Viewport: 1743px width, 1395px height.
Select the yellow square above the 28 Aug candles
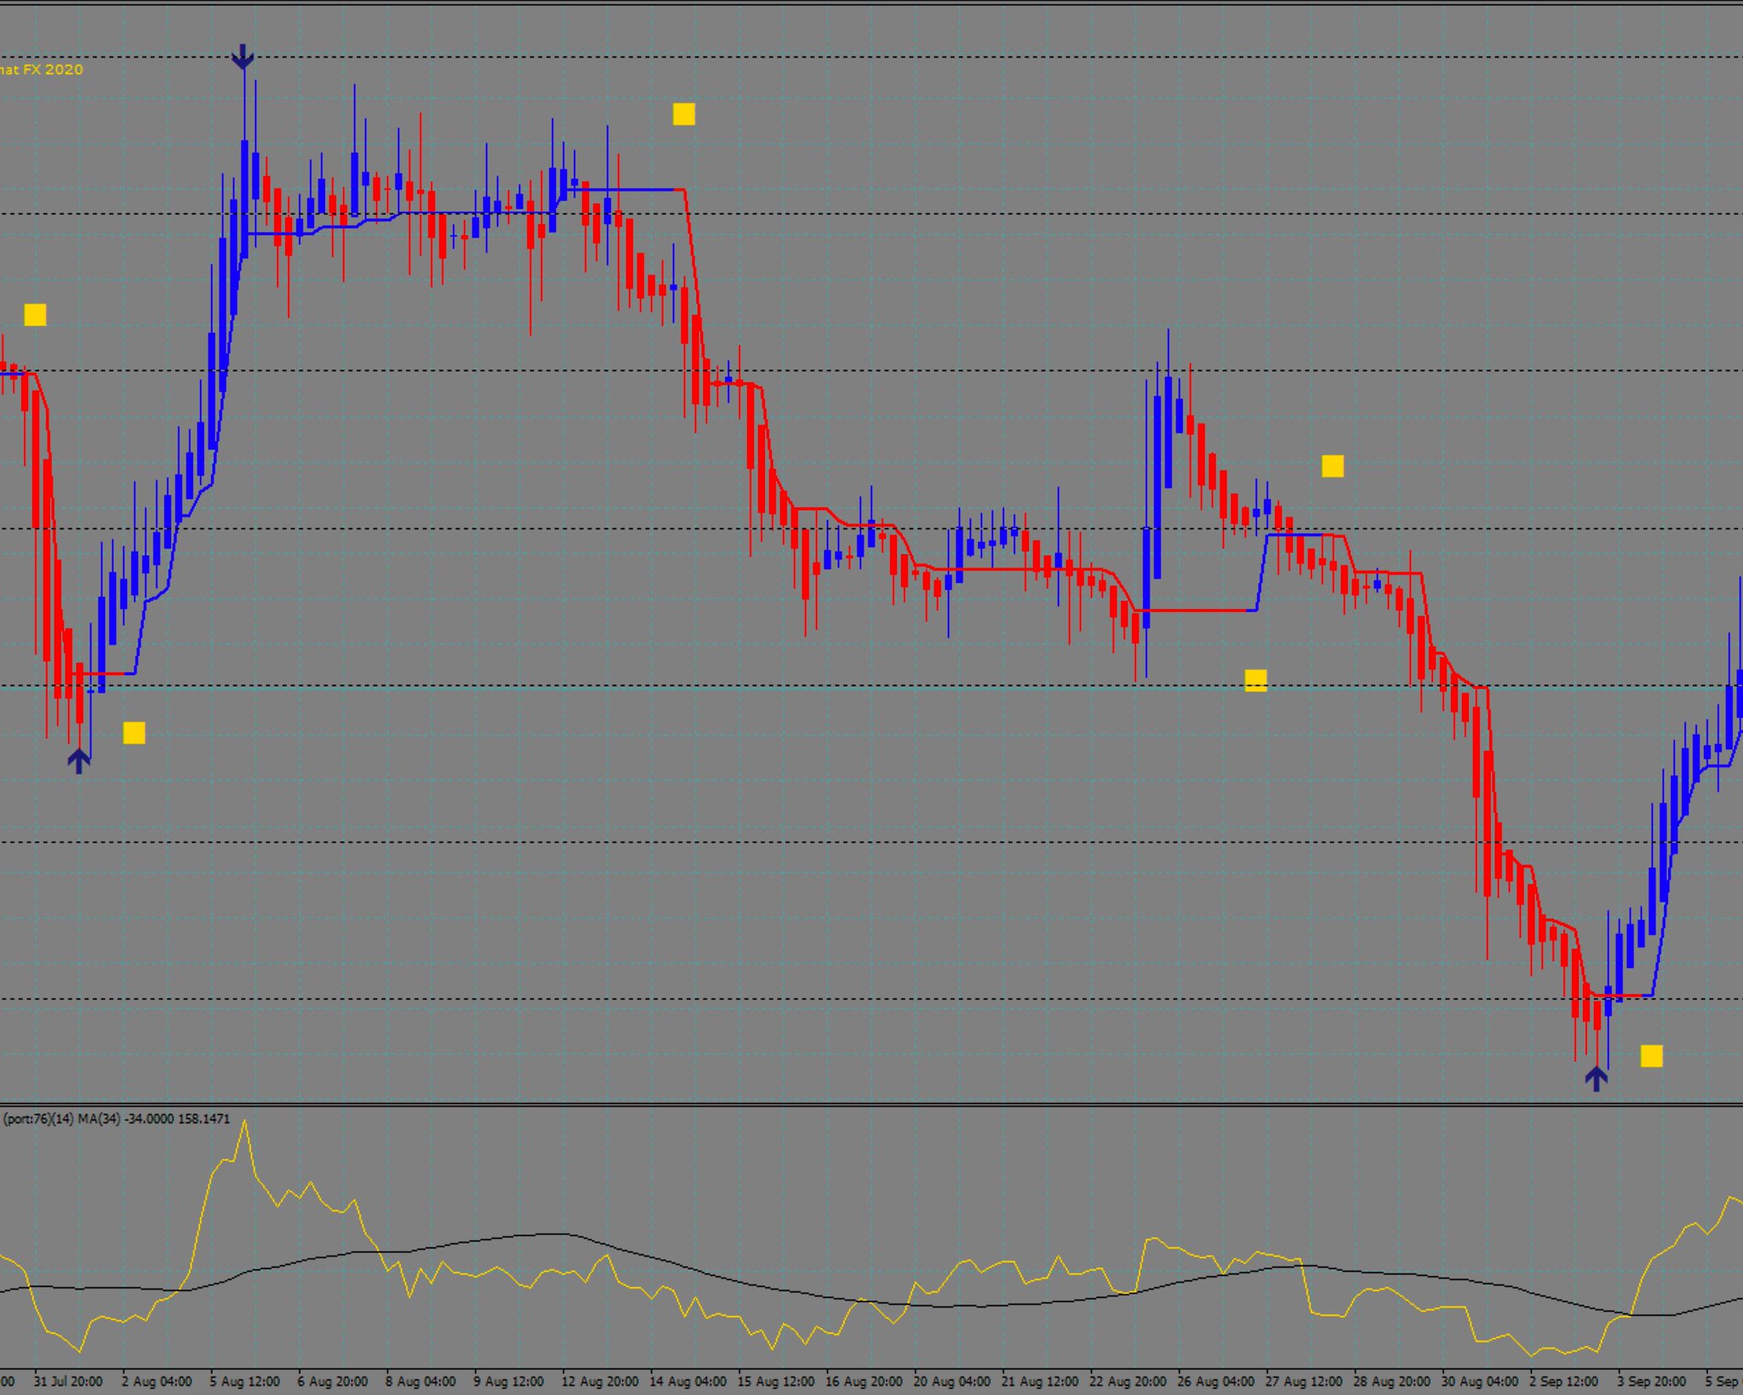[1332, 466]
